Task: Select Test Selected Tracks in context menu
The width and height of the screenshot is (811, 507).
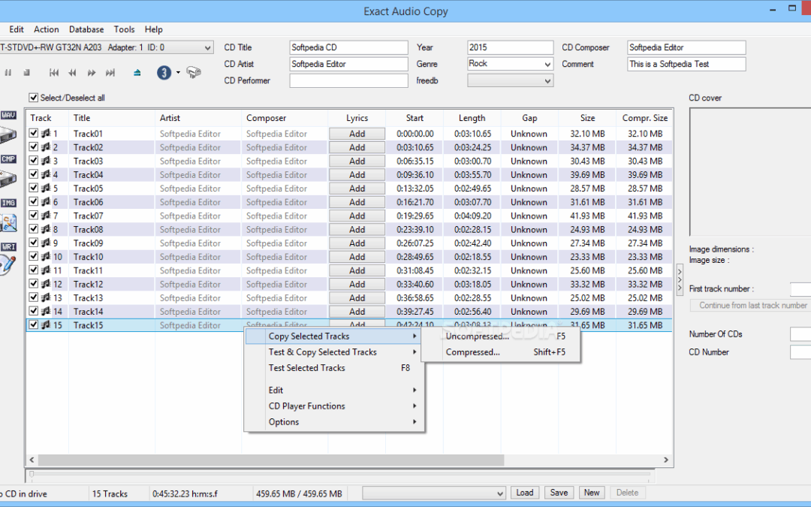Action: [x=307, y=368]
